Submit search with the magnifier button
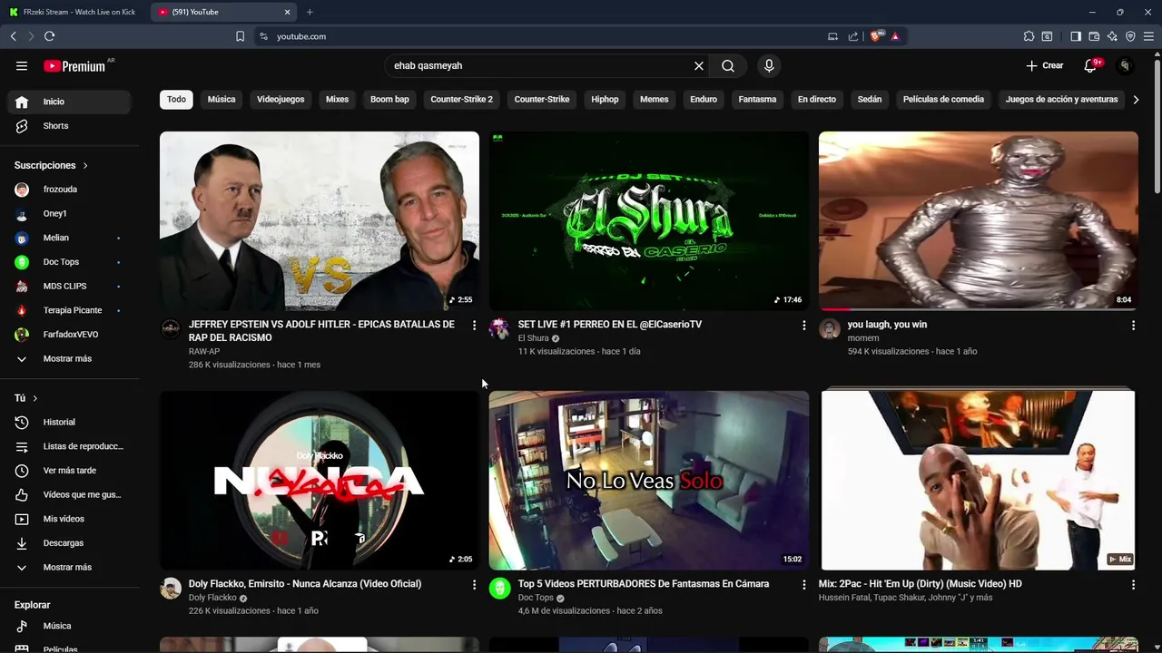Screen dimensions: 1162x653 (x=728, y=65)
